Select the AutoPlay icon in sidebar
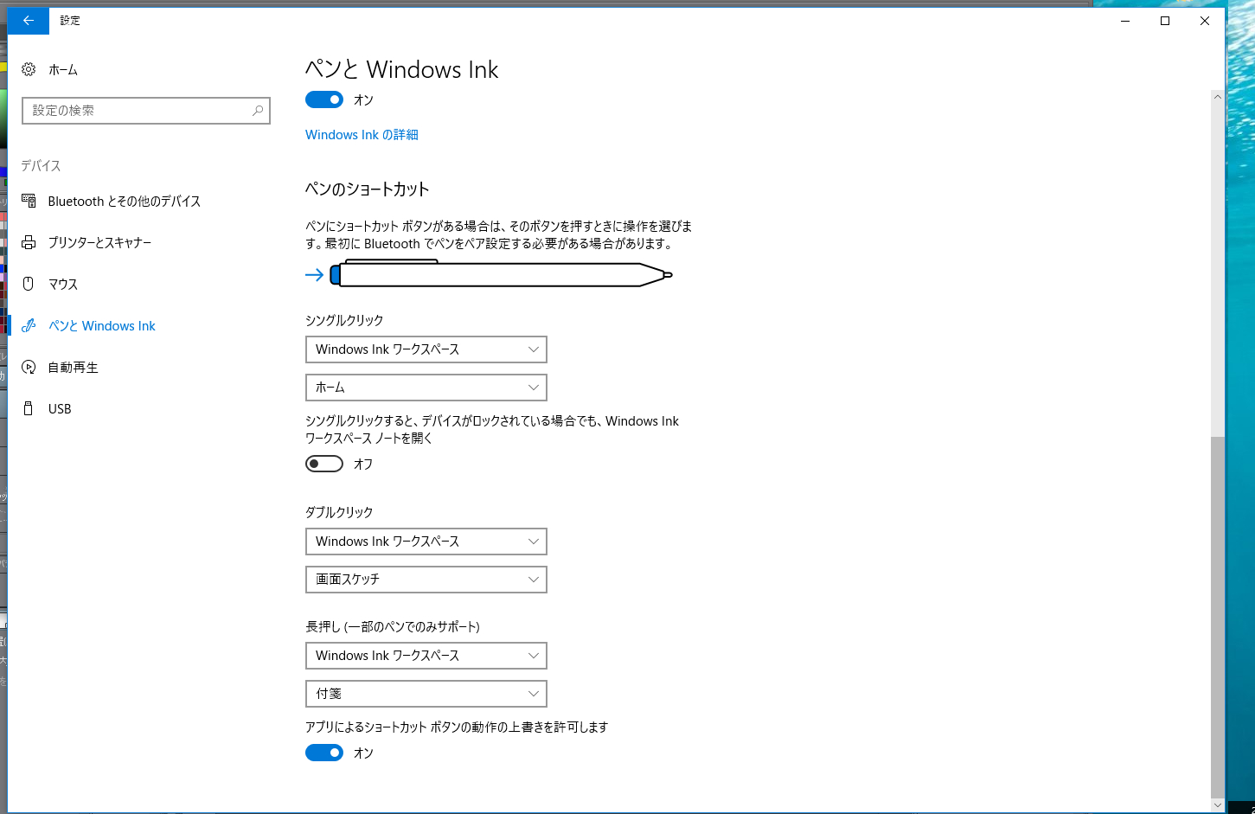The width and height of the screenshot is (1255, 814). (x=29, y=367)
